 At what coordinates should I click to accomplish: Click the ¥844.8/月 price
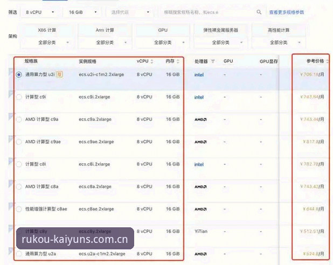(314, 209)
